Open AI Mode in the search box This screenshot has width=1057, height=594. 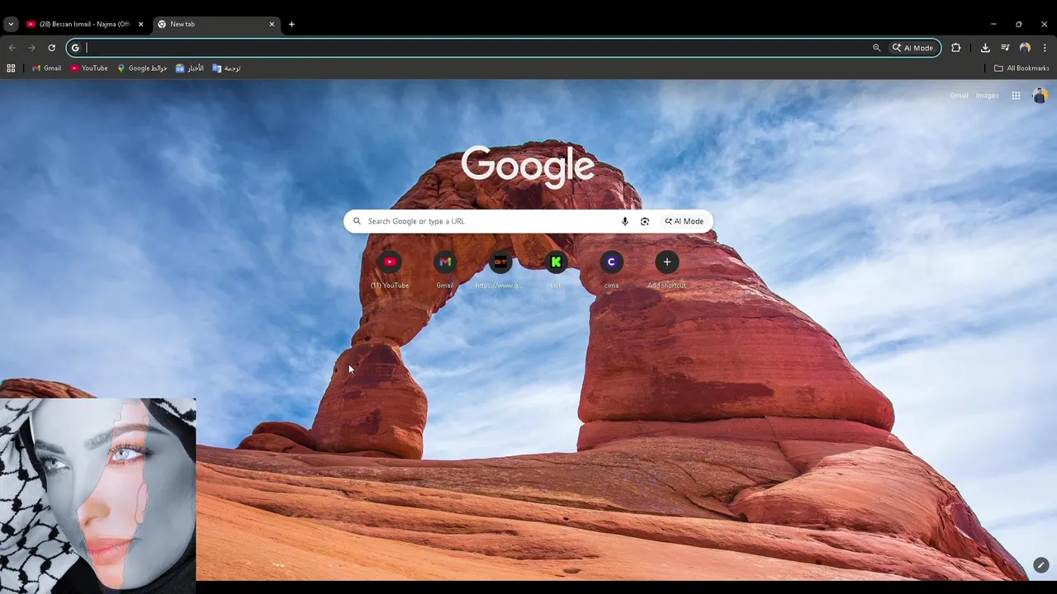[684, 221]
